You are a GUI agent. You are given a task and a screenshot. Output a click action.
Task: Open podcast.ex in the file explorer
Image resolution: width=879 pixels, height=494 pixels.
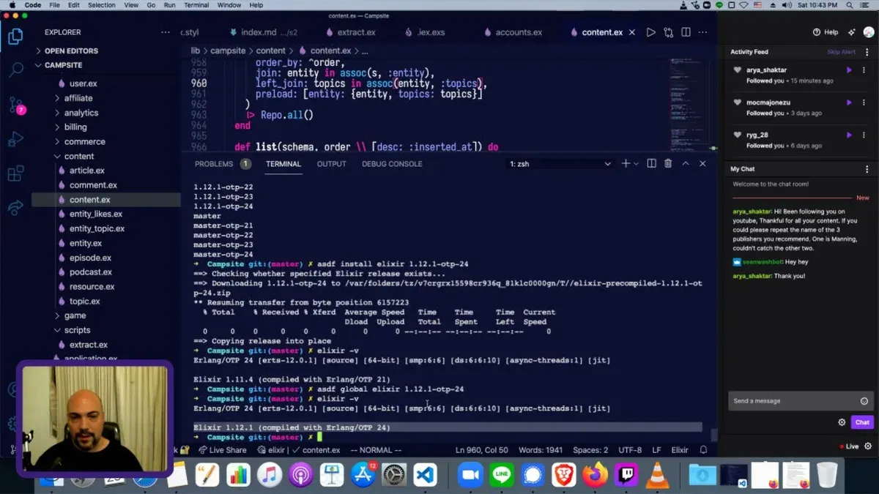pyautogui.click(x=90, y=272)
